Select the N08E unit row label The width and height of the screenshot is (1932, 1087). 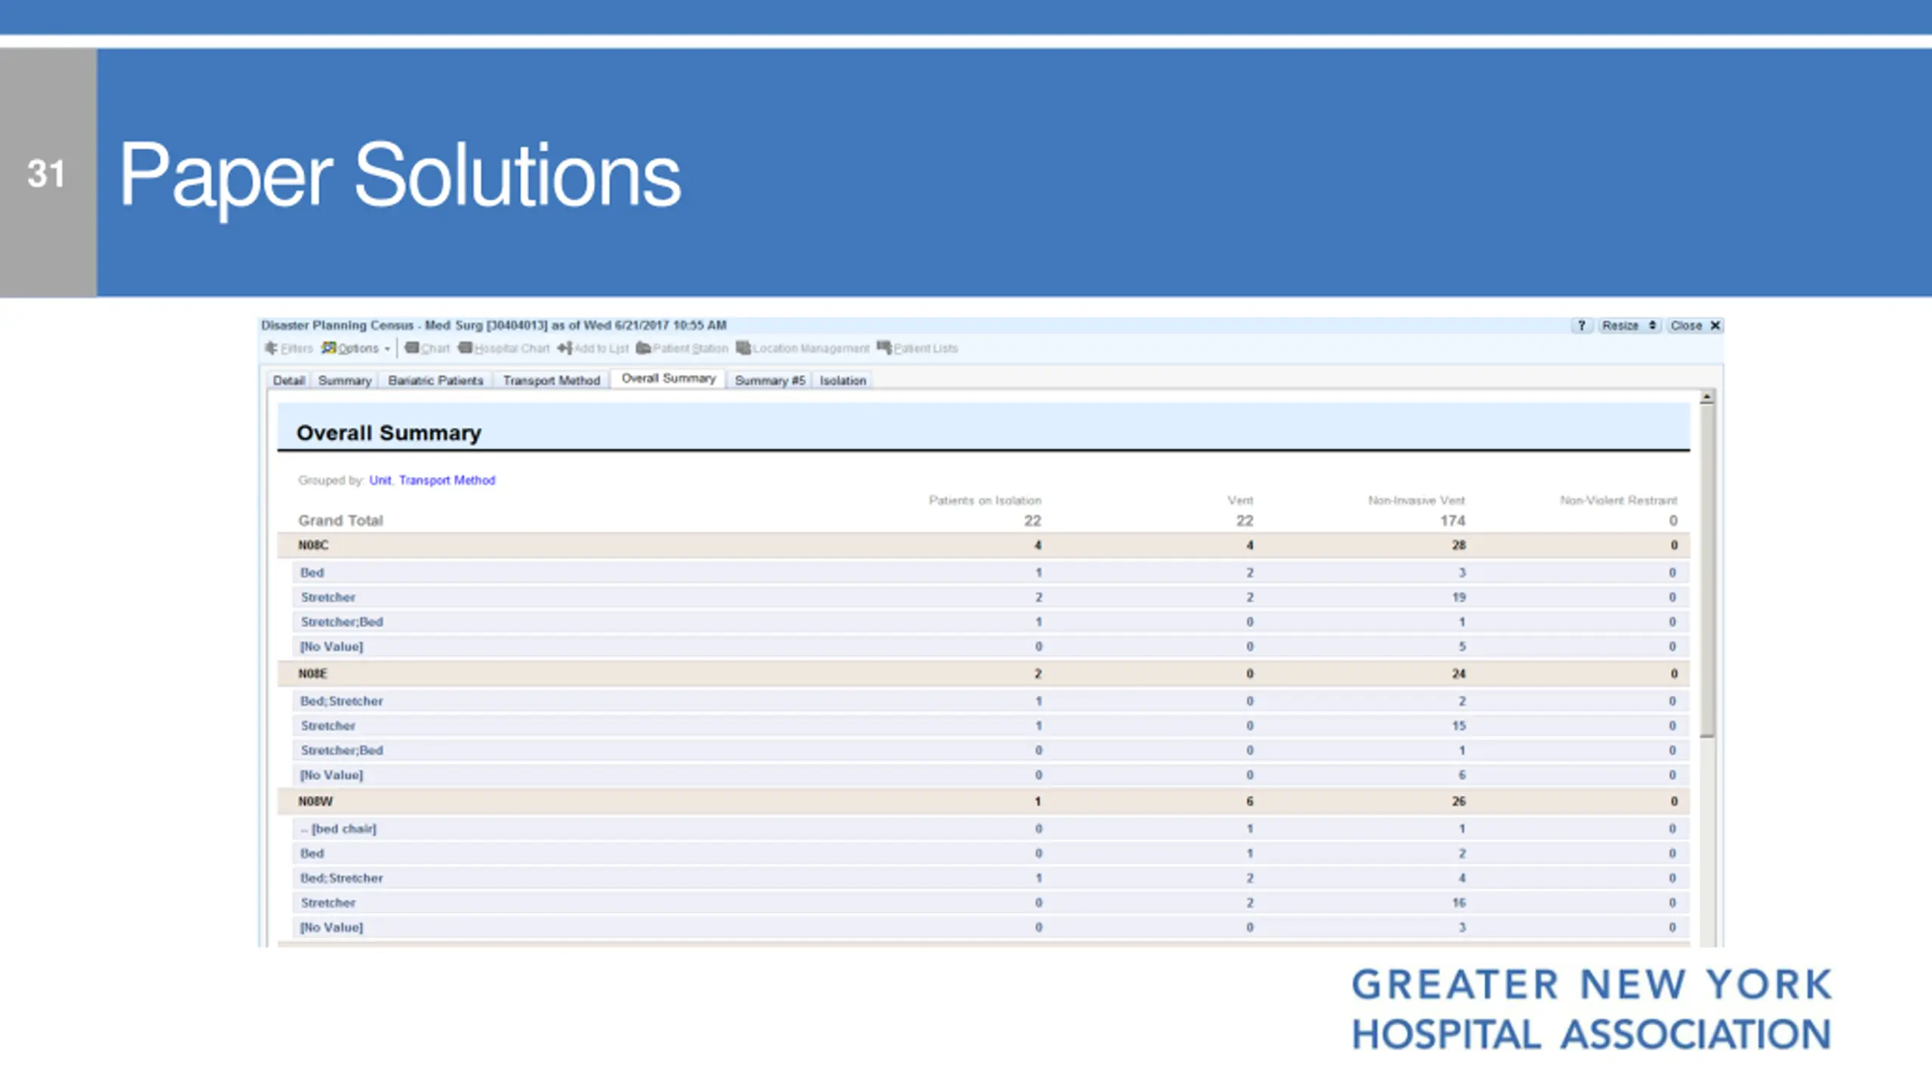pos(312,673)
